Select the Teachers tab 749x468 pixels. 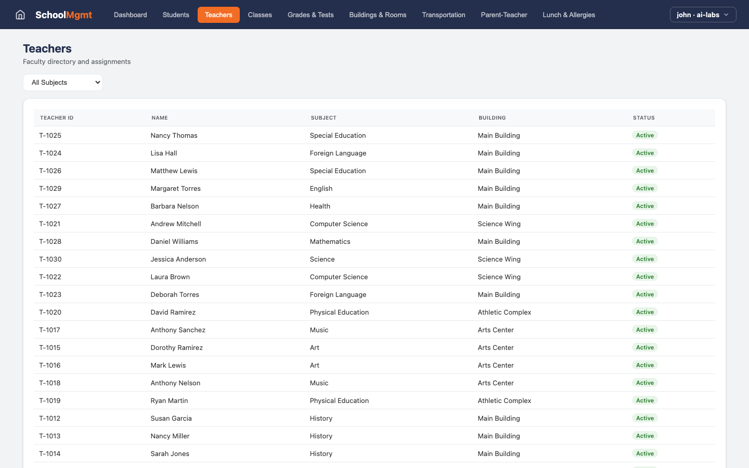coord(218,15)
